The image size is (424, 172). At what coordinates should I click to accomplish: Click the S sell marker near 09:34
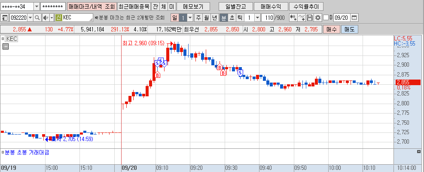[240, 73]
